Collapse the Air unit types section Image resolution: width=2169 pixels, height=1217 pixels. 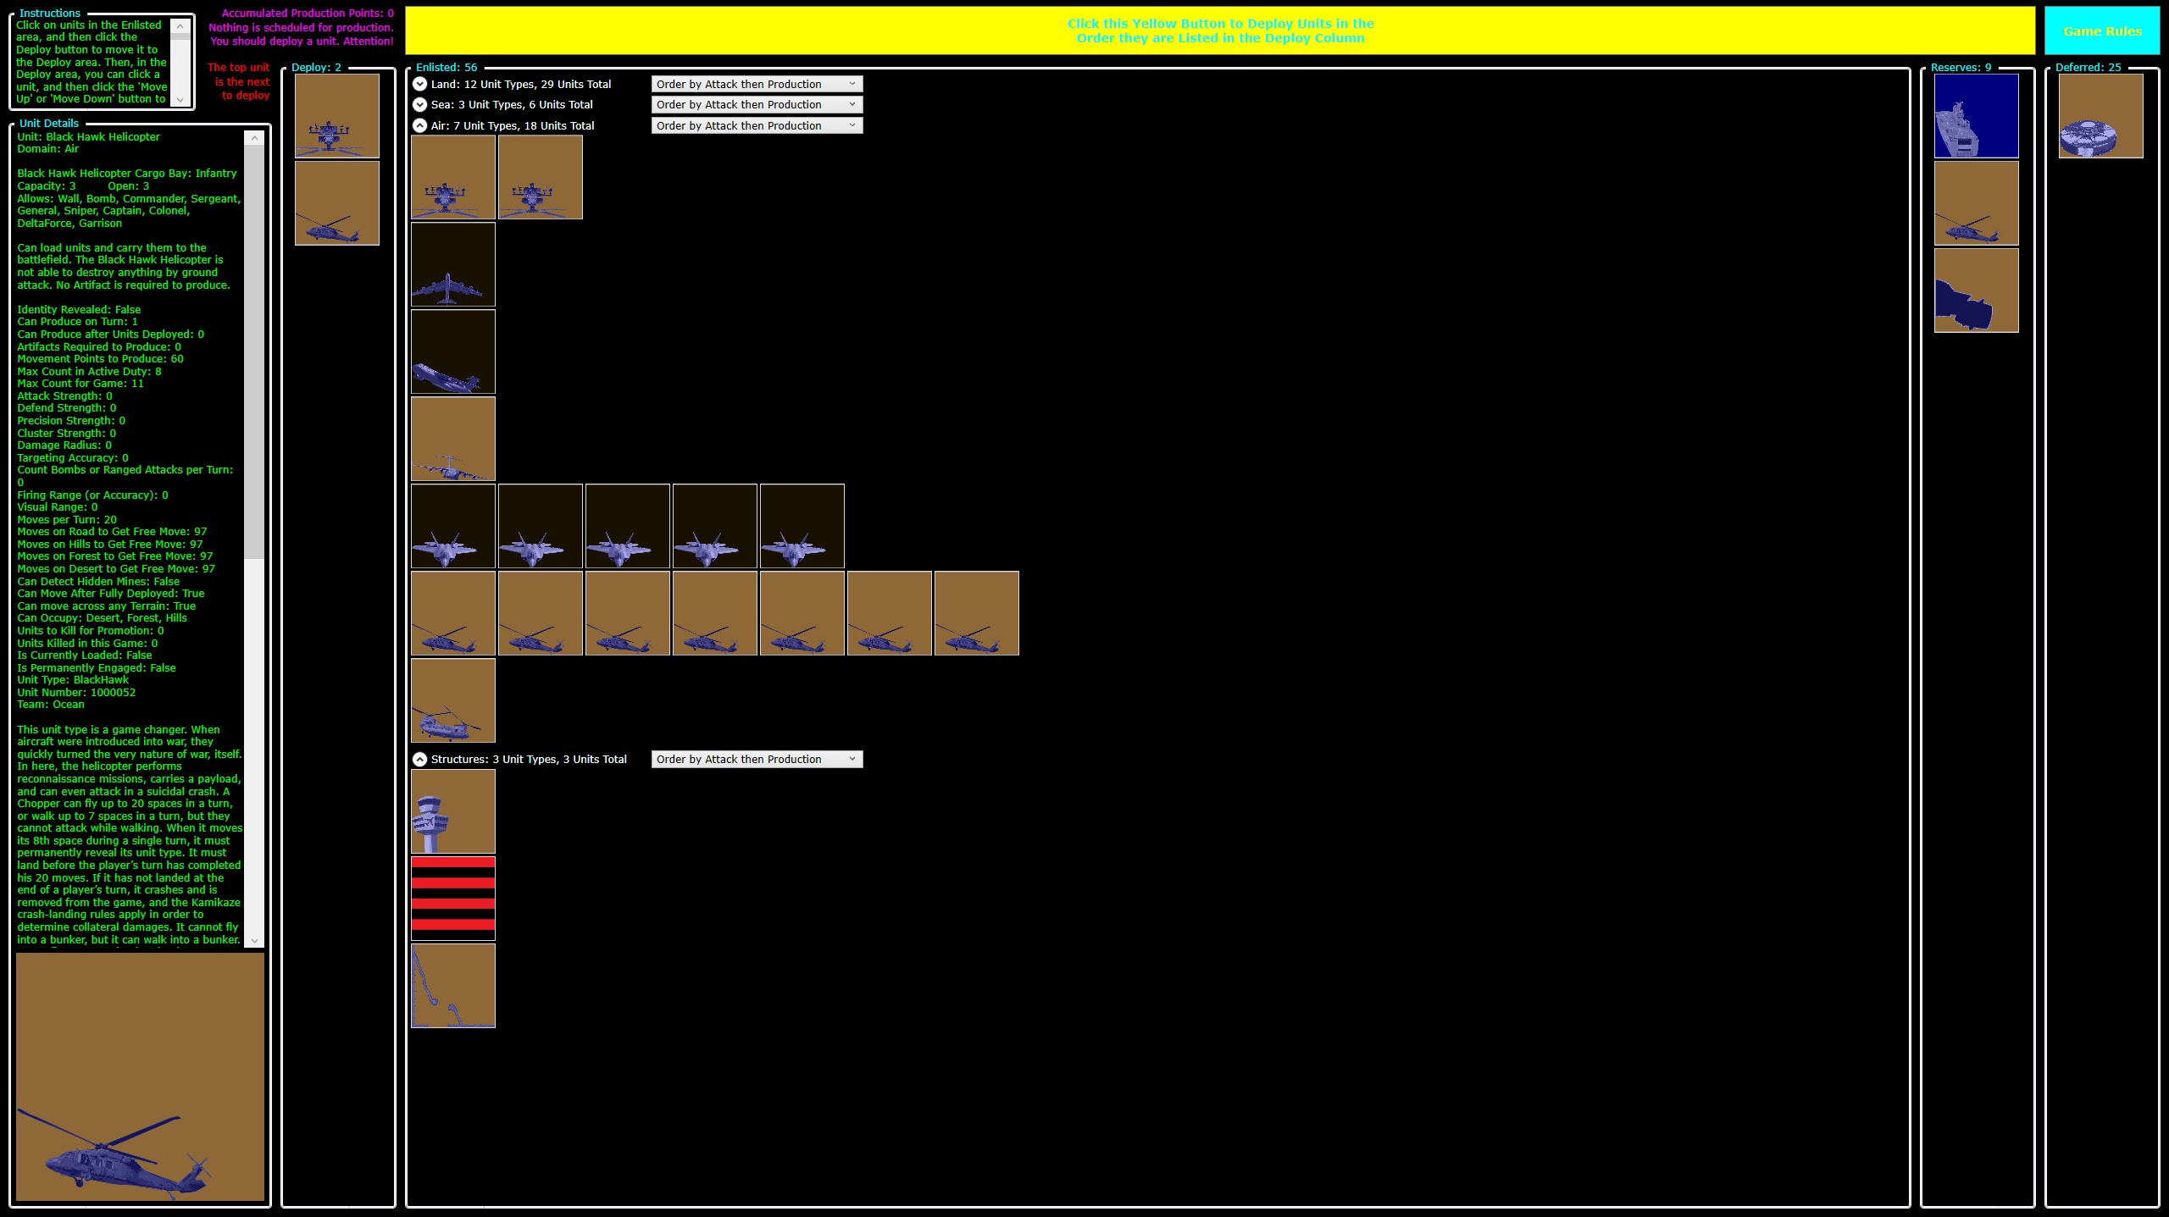(x=419, y=125)
